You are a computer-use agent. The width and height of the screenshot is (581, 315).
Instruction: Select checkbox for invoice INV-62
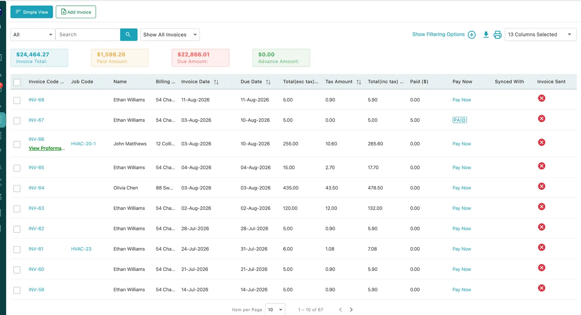point(17,229)
